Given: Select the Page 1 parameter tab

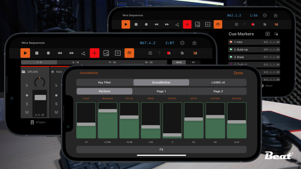Looking at the screenshot, I should coord(161,91).
